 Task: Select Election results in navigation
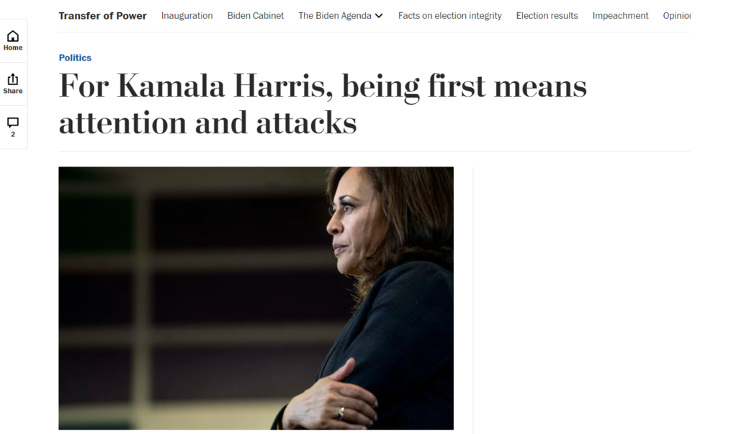click(547, 16)
